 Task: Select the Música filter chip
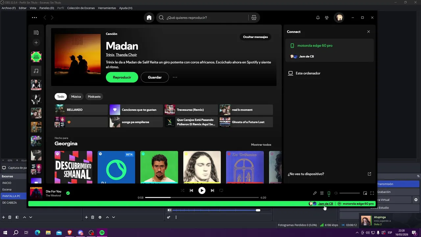[76, 96]
